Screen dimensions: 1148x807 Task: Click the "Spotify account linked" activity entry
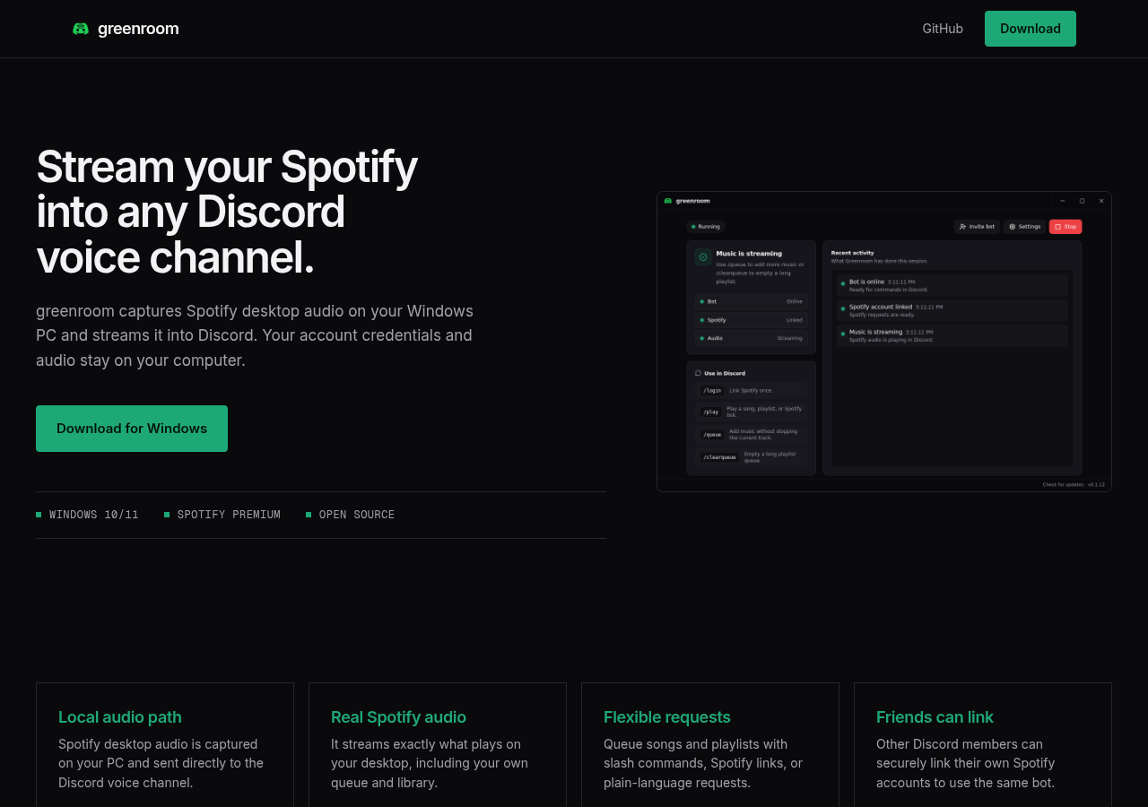pos(952,310)
